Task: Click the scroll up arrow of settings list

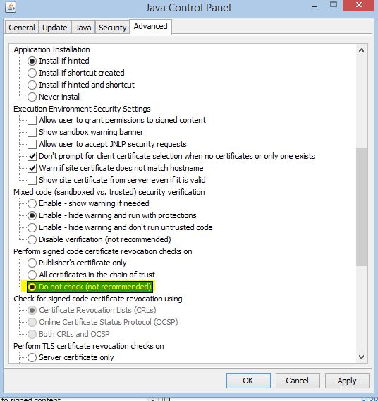Action: pyautogui.click(x=361, y=50)
